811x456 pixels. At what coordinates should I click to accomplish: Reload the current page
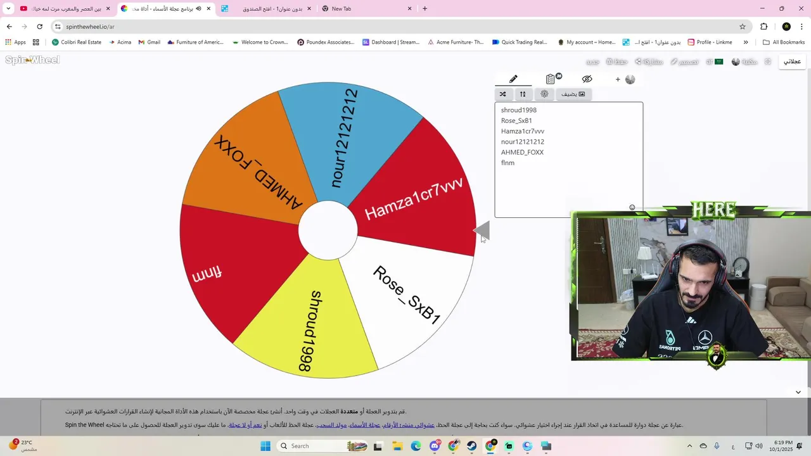coord(39,27)
